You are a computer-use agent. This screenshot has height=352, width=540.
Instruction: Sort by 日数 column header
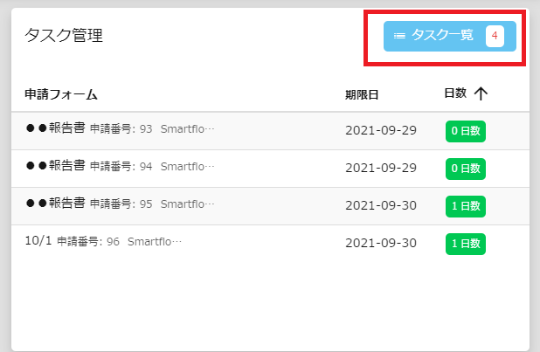point(455,93)
